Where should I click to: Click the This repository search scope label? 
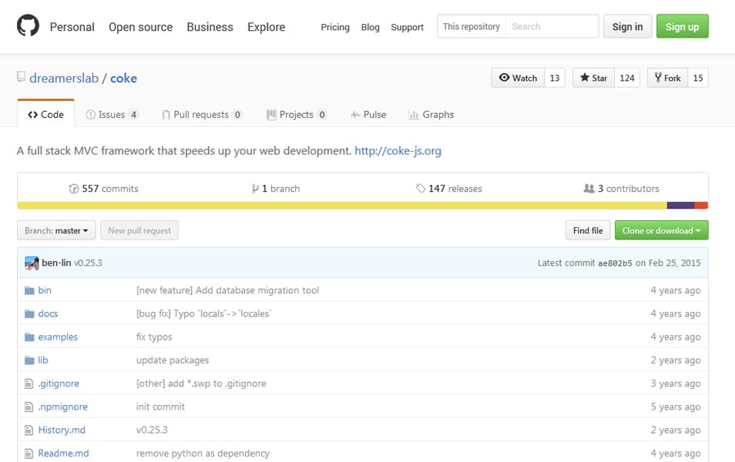[472, 26]
